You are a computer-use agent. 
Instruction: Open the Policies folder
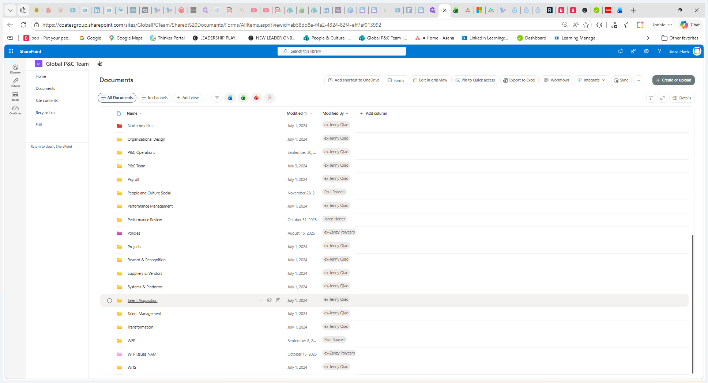coord(134,234)
